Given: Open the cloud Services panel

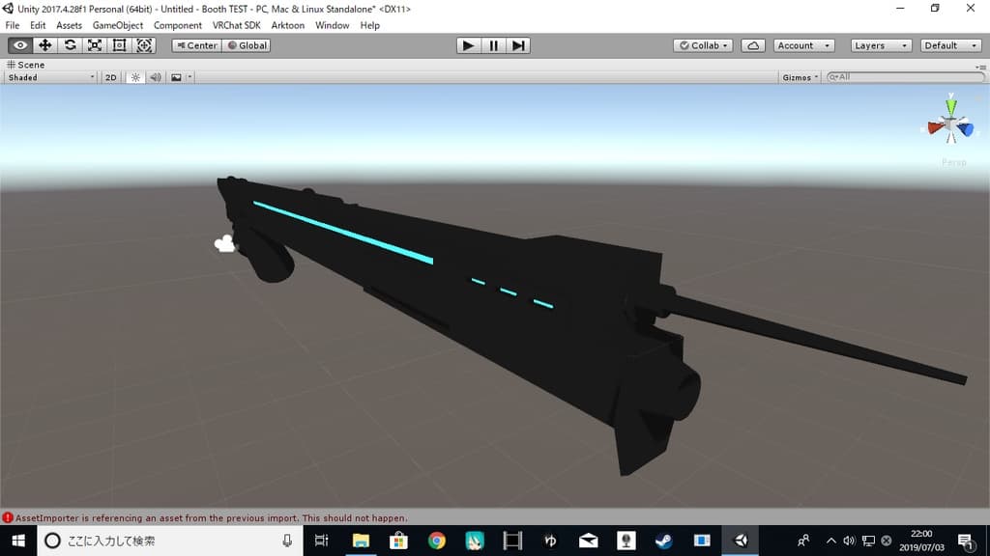Looking at the screenshot, I should pyautogui.click(x=752, y=45).
